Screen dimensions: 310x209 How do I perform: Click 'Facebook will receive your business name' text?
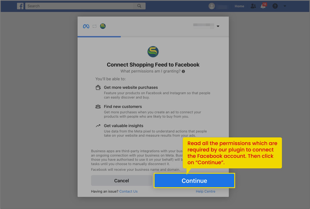pyautogui.click(x=136, y=170)
